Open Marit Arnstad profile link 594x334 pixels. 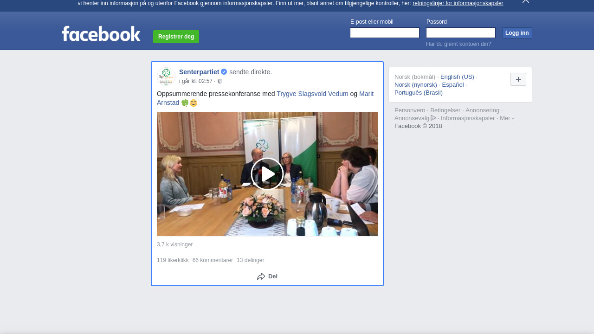(x=265, y=98)
